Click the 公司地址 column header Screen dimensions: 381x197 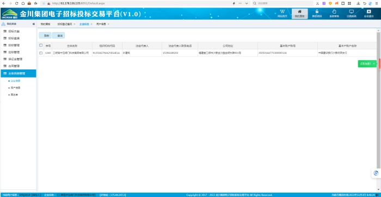228,46
